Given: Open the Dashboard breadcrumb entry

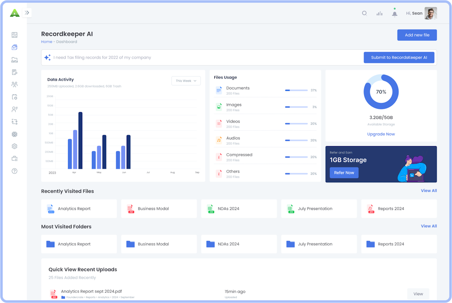Looking at the screenshot, I should coord(66,42).
